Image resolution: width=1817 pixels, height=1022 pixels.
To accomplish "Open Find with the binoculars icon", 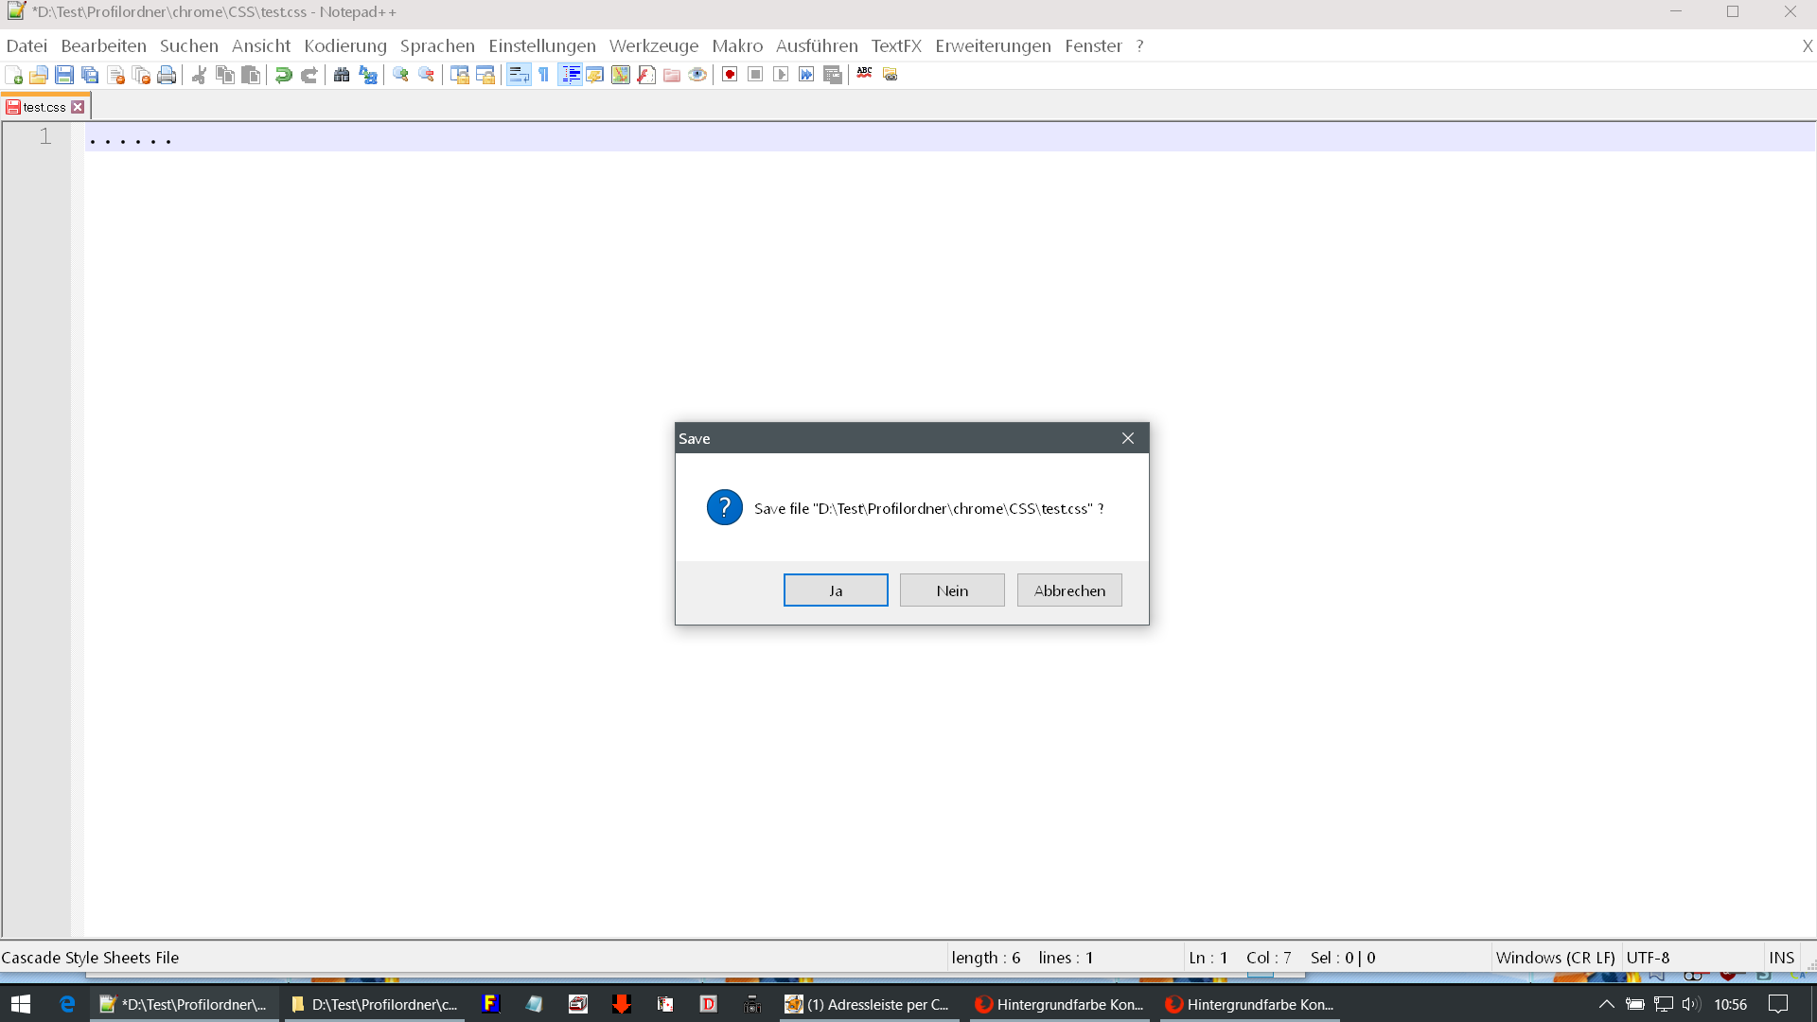I will point(342,75).
